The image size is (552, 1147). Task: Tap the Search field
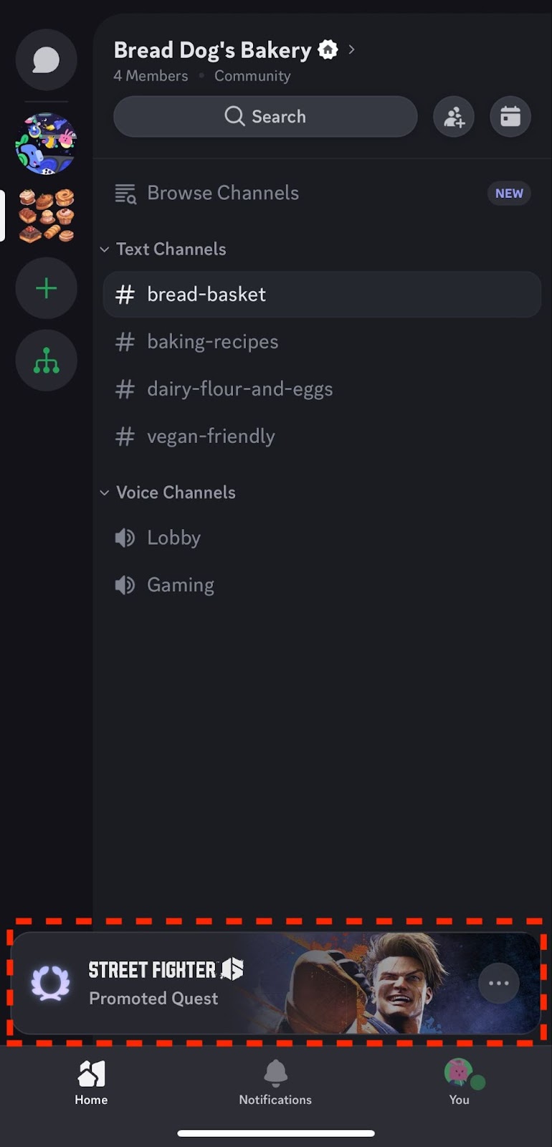pyautogui.click(x=265, y=117)
